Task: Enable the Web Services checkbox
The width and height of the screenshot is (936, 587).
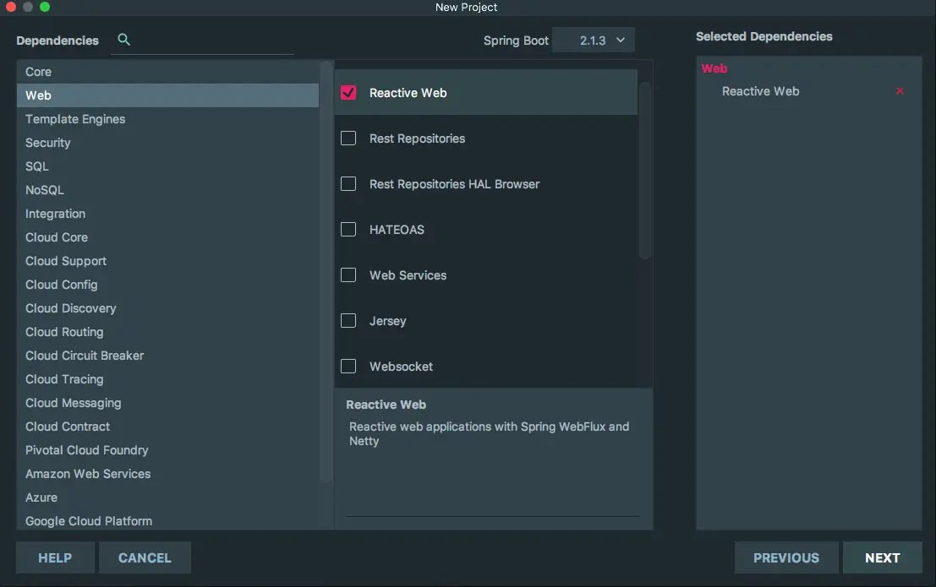Action: (x=348, y=275)
